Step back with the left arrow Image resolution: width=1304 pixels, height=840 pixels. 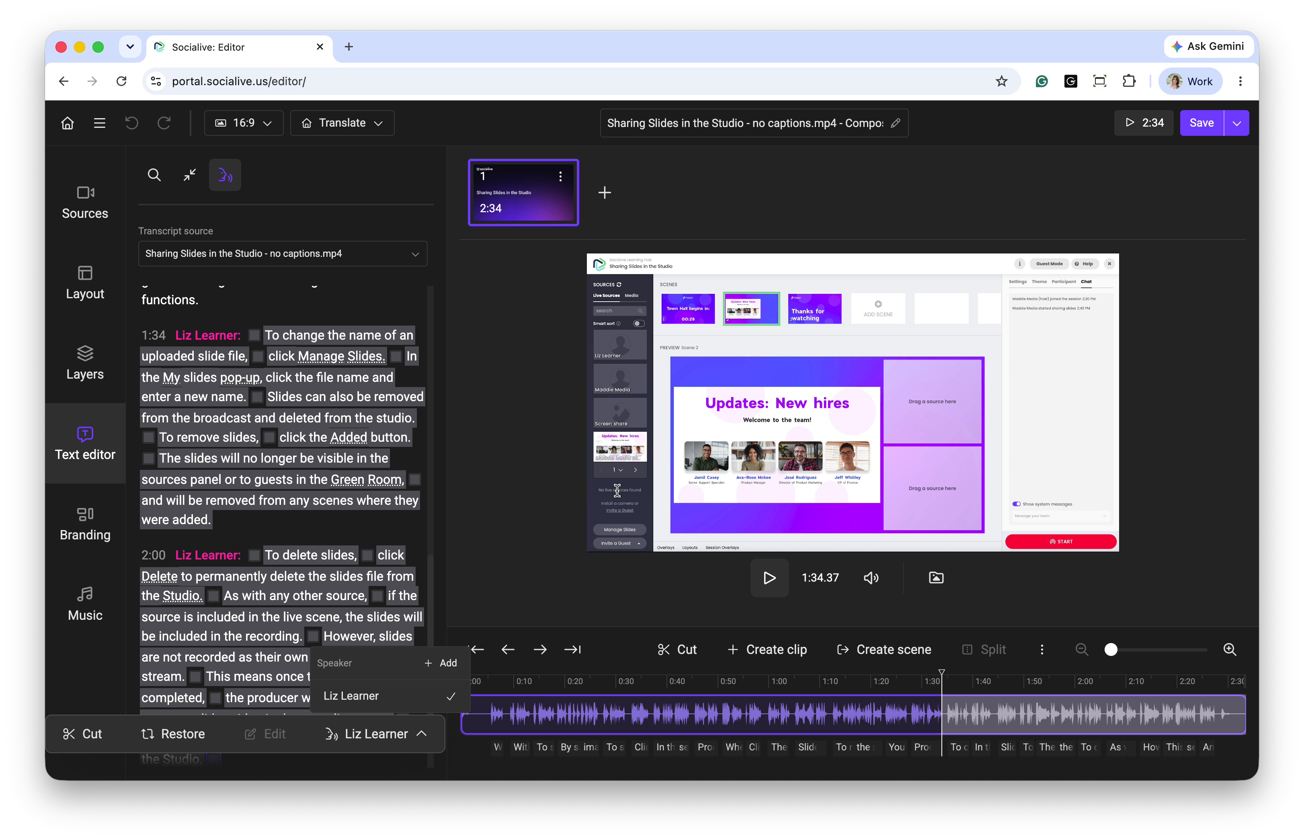(x=508, y=649)
